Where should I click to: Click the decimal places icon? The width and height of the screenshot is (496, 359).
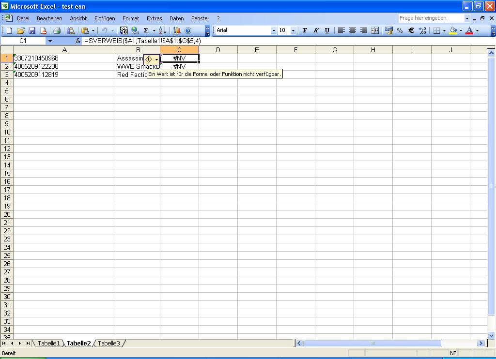[x=422, y=30]
